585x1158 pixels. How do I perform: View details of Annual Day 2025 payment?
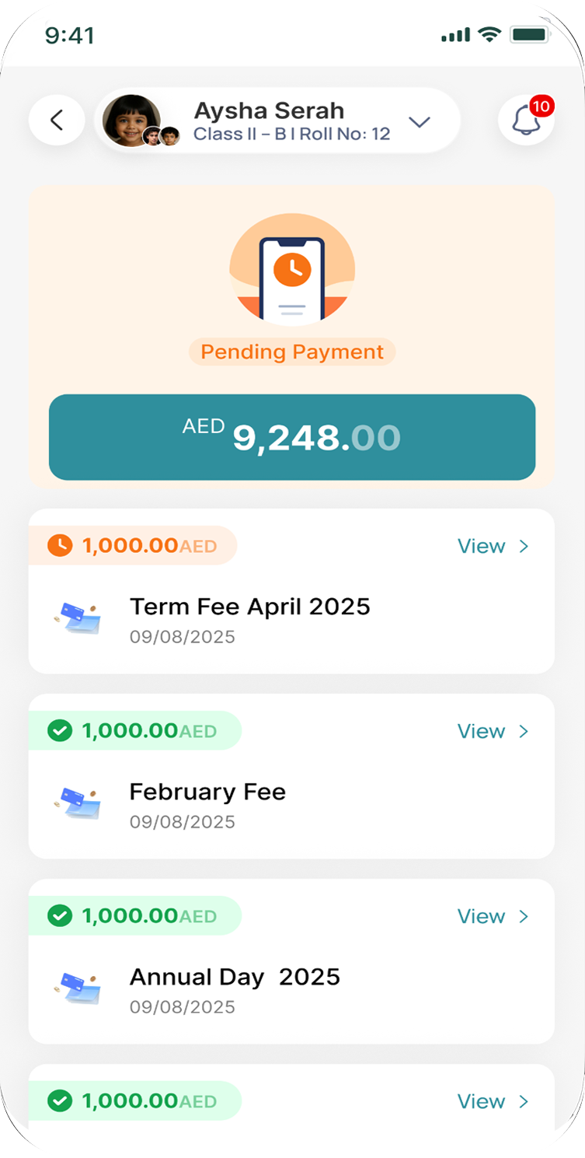pyautogui.click(x=493, y=917)
